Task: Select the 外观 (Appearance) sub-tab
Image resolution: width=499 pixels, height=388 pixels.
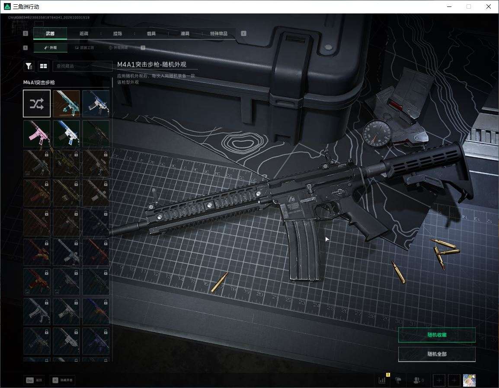Action: pyautogui.click(x=50, y=48)
